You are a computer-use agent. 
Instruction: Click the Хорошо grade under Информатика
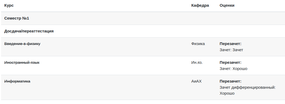tap(227, 94)
